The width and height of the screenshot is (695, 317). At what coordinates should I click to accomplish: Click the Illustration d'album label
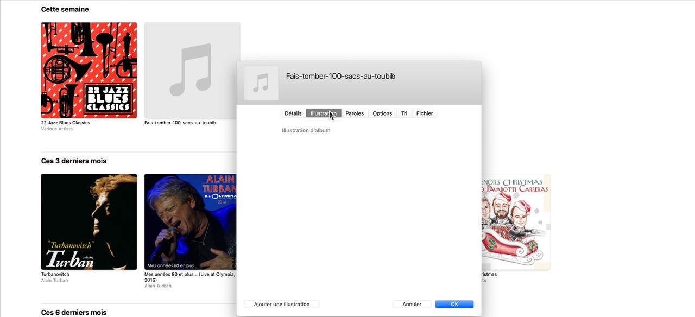(306, 130)
